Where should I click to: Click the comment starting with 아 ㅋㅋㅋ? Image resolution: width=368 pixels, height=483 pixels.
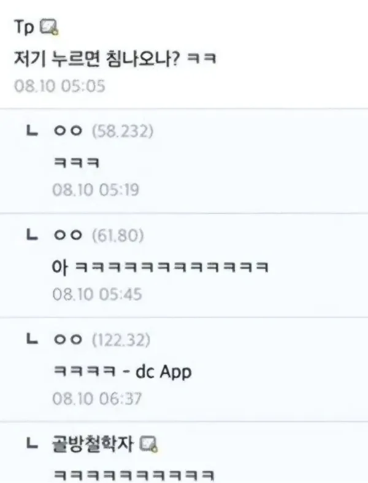coord(160,267)
